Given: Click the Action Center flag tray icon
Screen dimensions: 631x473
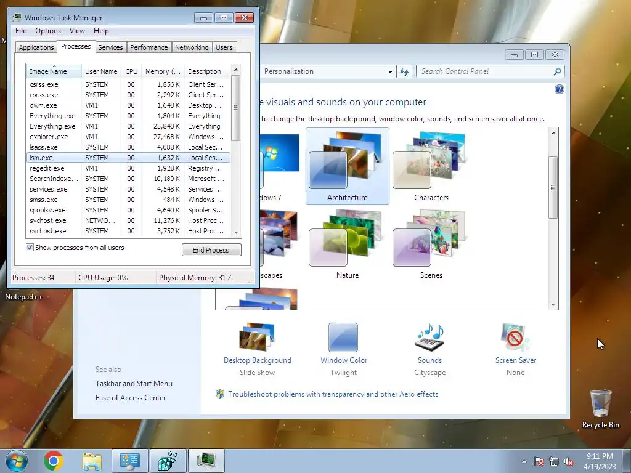Looking at the screenshot, I should coord(539,461).
